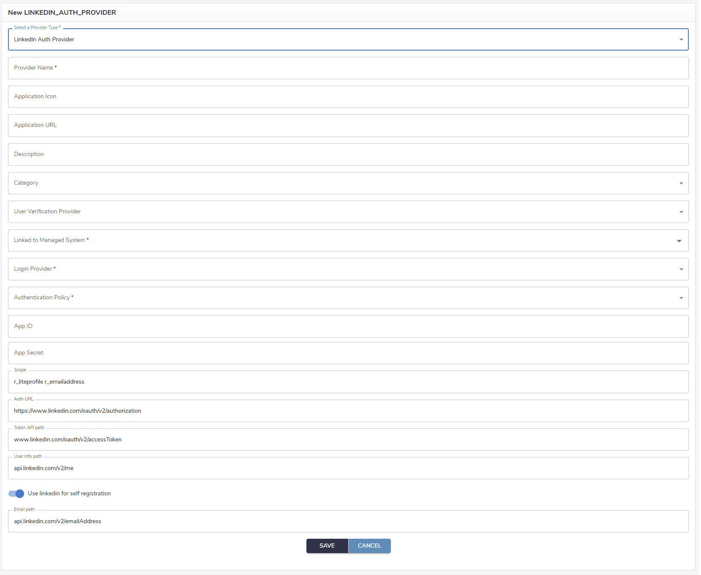Click the Application Icon field
The width and height of the screenshot is (701, 575).
pos(348,97)
